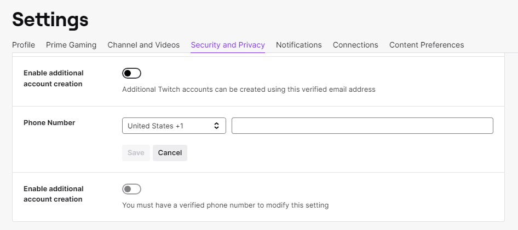Open the Connections tab
Screen dimensions: 518x230
click(x=355, y=45)
